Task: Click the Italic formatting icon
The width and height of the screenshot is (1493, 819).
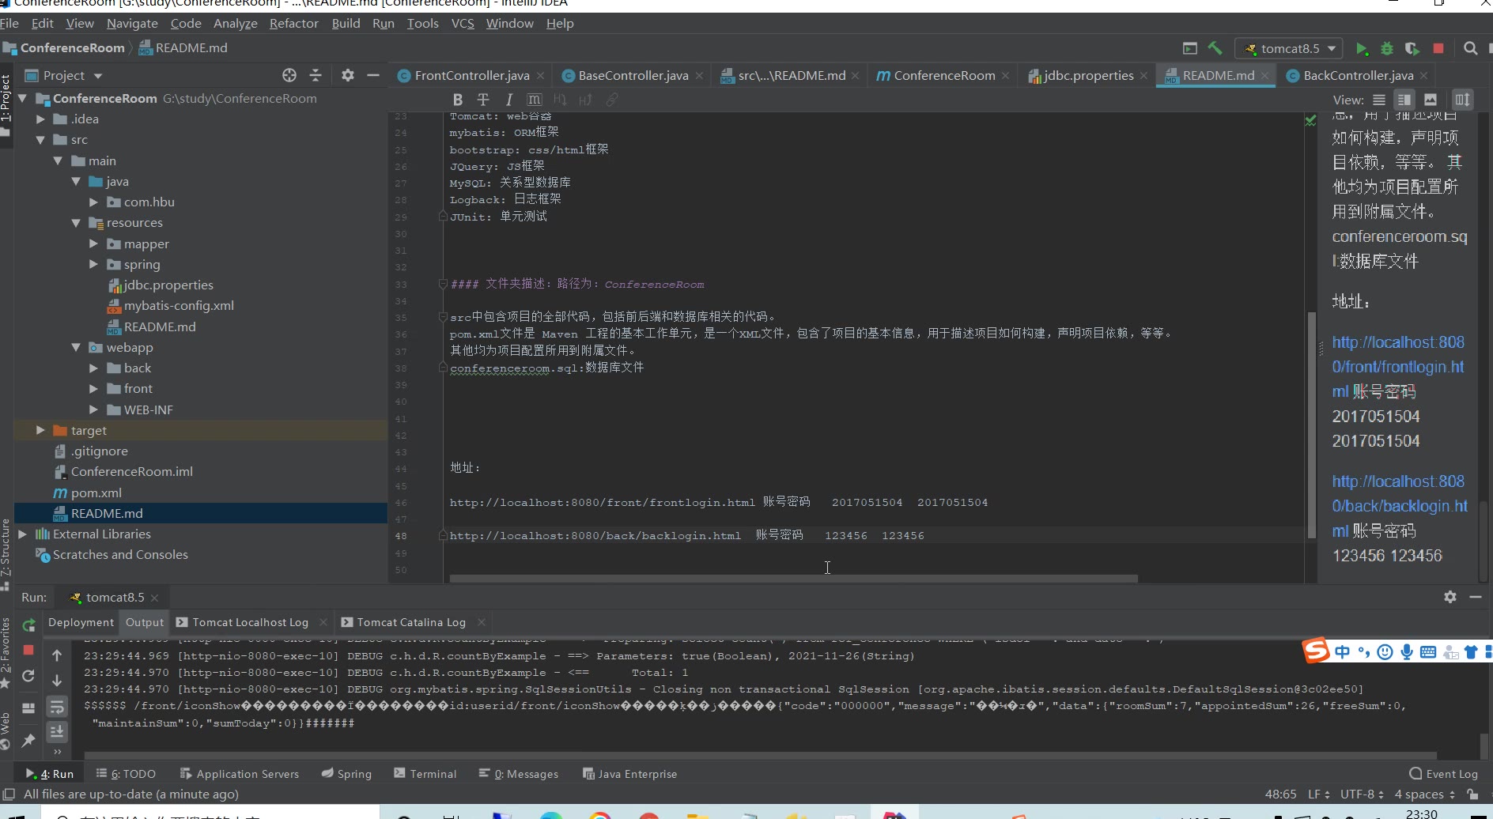Action: 508,100
